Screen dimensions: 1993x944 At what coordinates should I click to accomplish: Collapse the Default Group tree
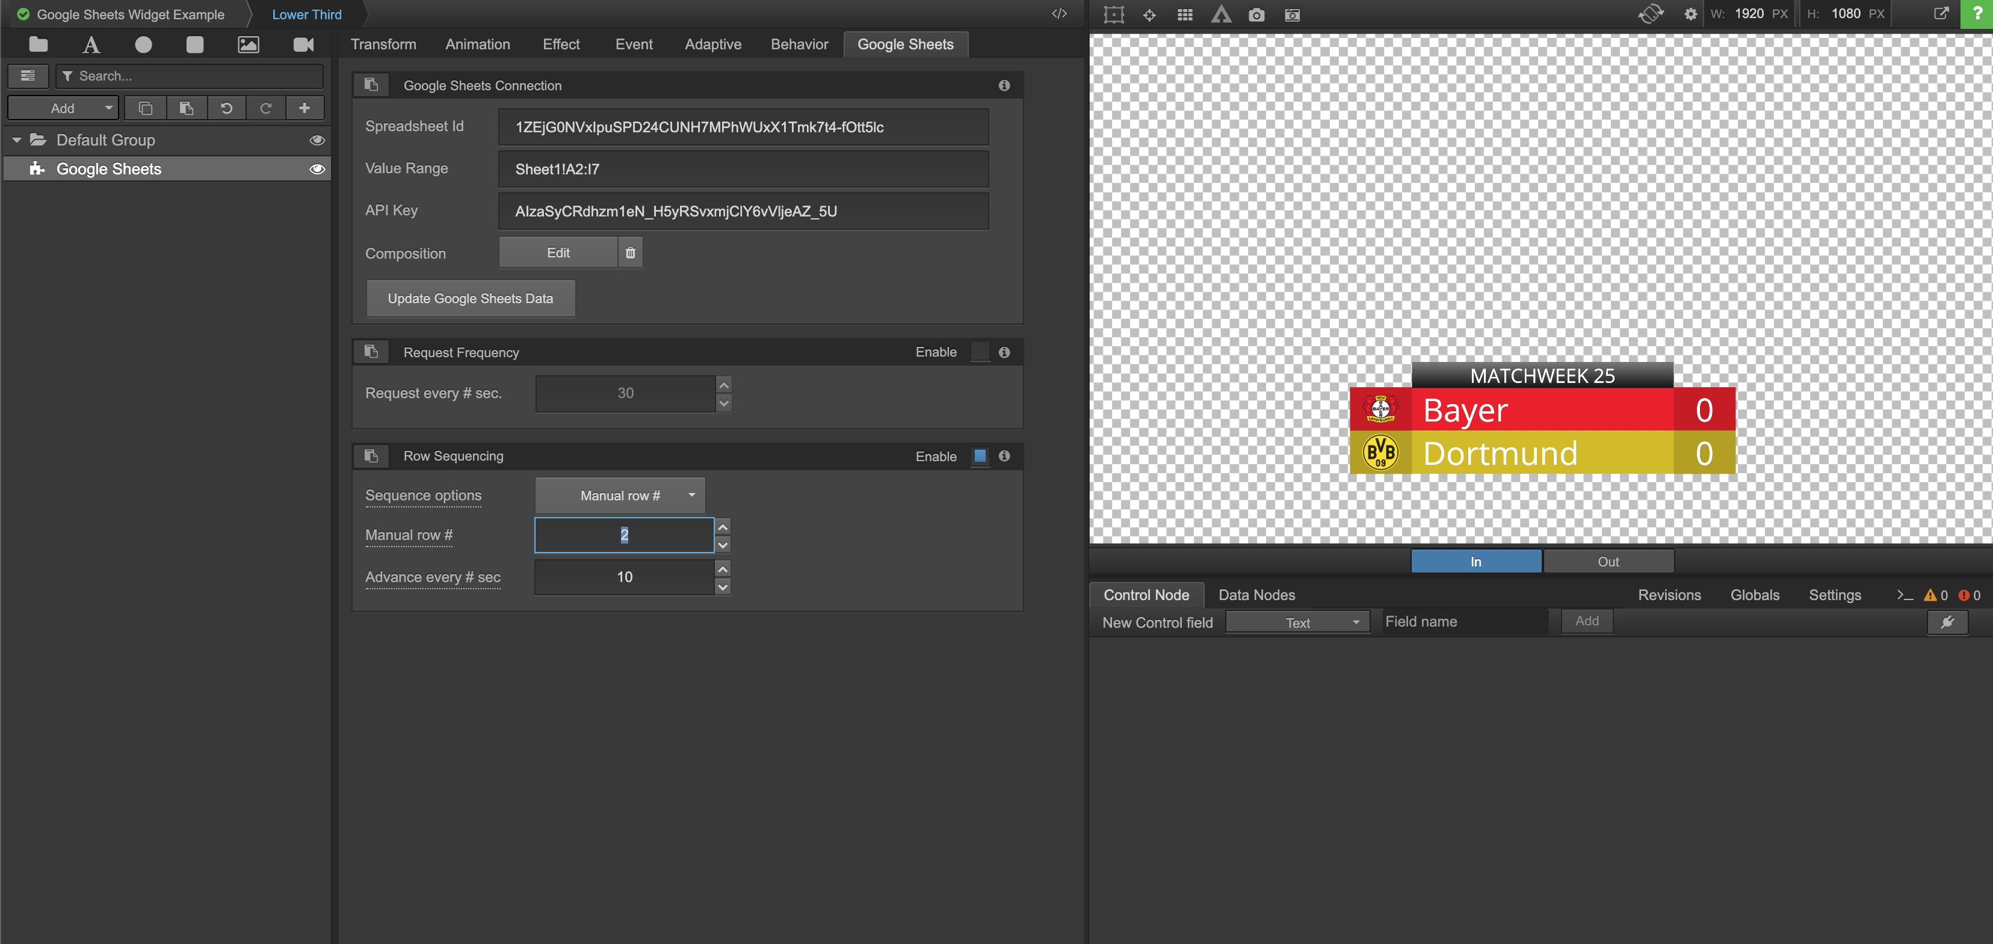(16, 140)
